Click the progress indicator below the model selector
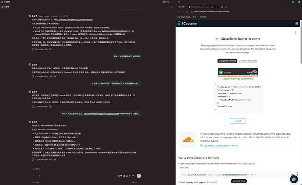This screenshot has height=185, width=302. [x=137, y=182]
